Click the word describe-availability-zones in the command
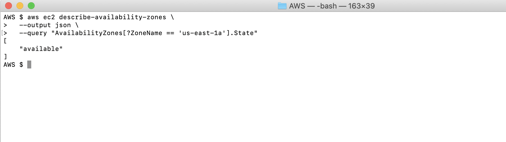506x142 pixels. pyautogui.click(x=112, y=17)
